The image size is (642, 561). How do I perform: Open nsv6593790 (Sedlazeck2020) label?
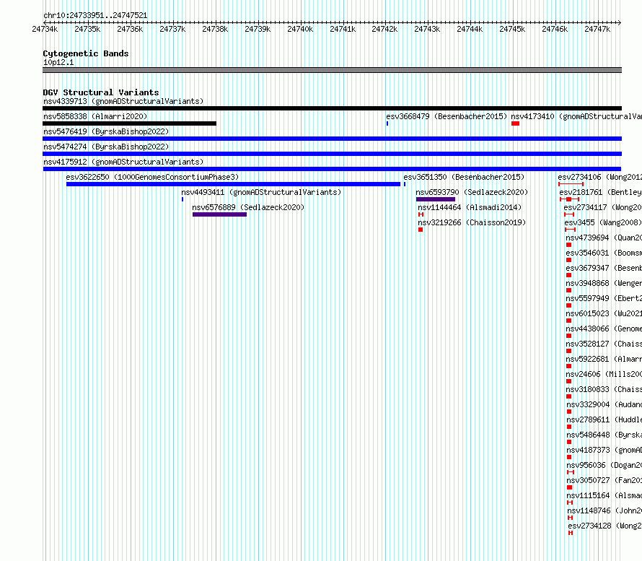coord(472,192)
